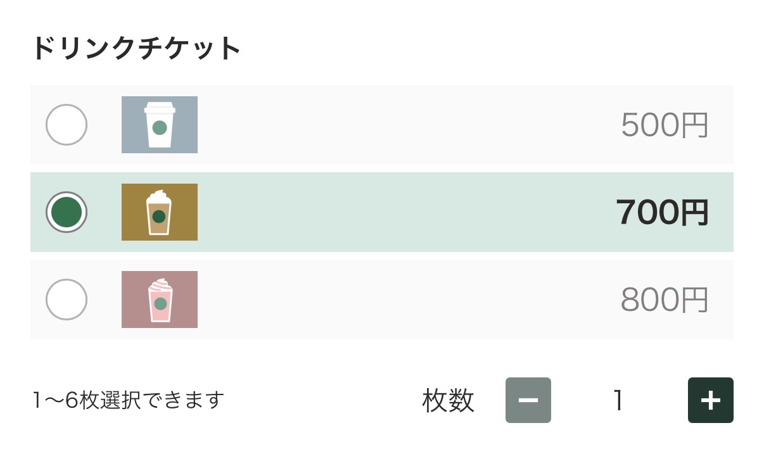Viewport: 764px width, 461px height.
Task: Decrease ticket count with the minus icon
Action: (x=528, y=400)
